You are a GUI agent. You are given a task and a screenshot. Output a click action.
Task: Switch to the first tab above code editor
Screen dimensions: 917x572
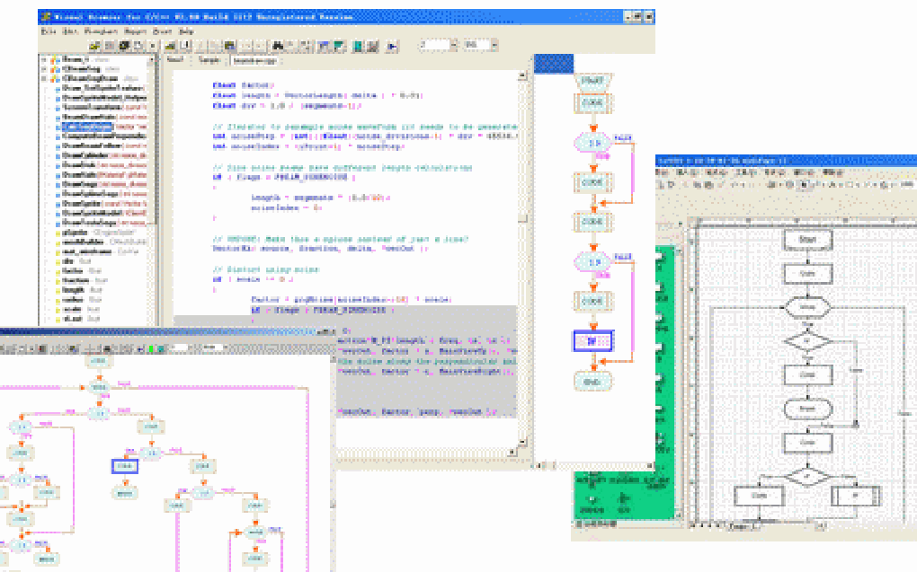coord(175,60)
